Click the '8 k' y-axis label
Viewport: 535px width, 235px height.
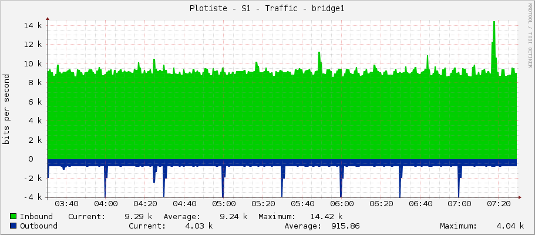(x=35, y=83)
